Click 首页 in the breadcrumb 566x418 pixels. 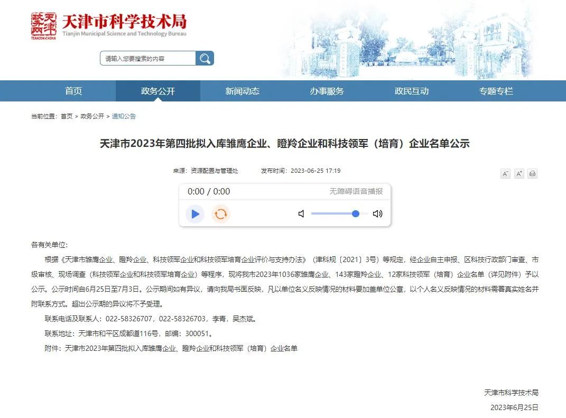click(67, 116)
